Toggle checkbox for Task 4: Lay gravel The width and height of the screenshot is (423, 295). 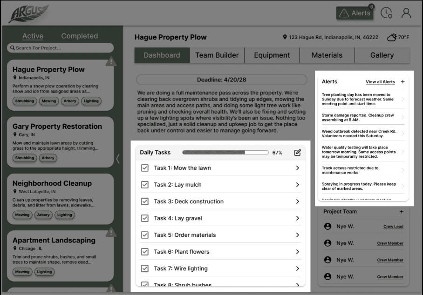(x=145, y=218)
